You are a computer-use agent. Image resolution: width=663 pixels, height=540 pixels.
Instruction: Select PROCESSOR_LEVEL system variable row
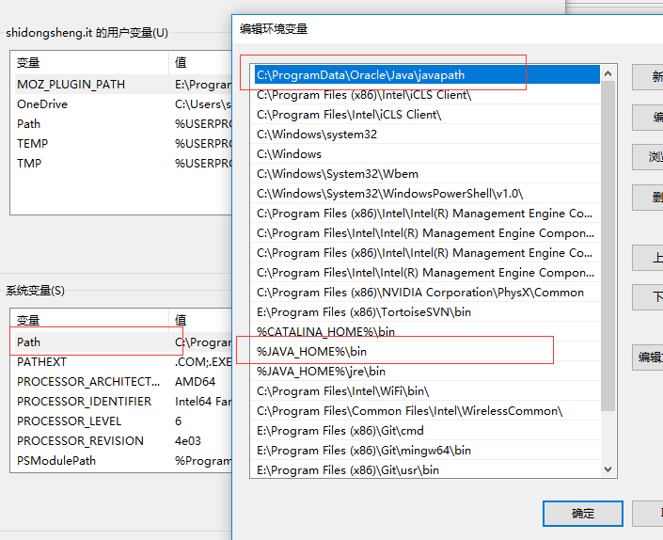(x=122, y=421)
